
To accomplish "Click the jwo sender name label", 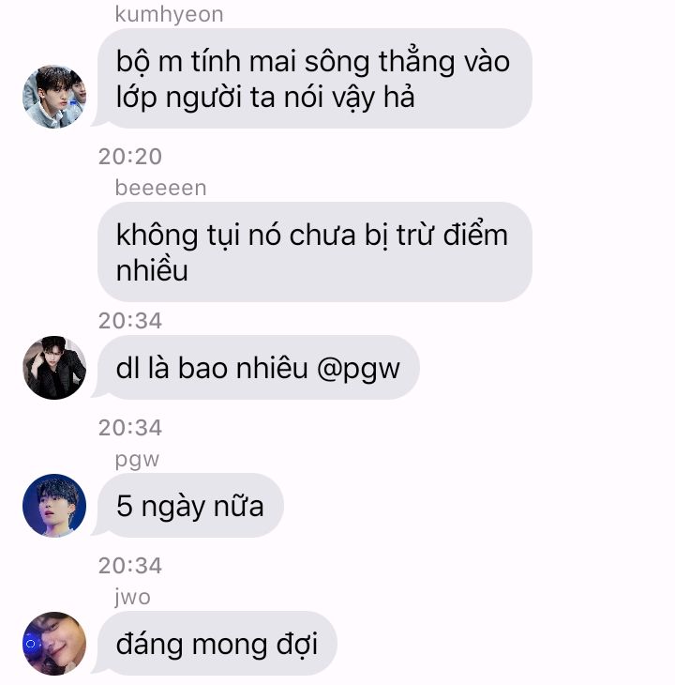I will point(132,597).
